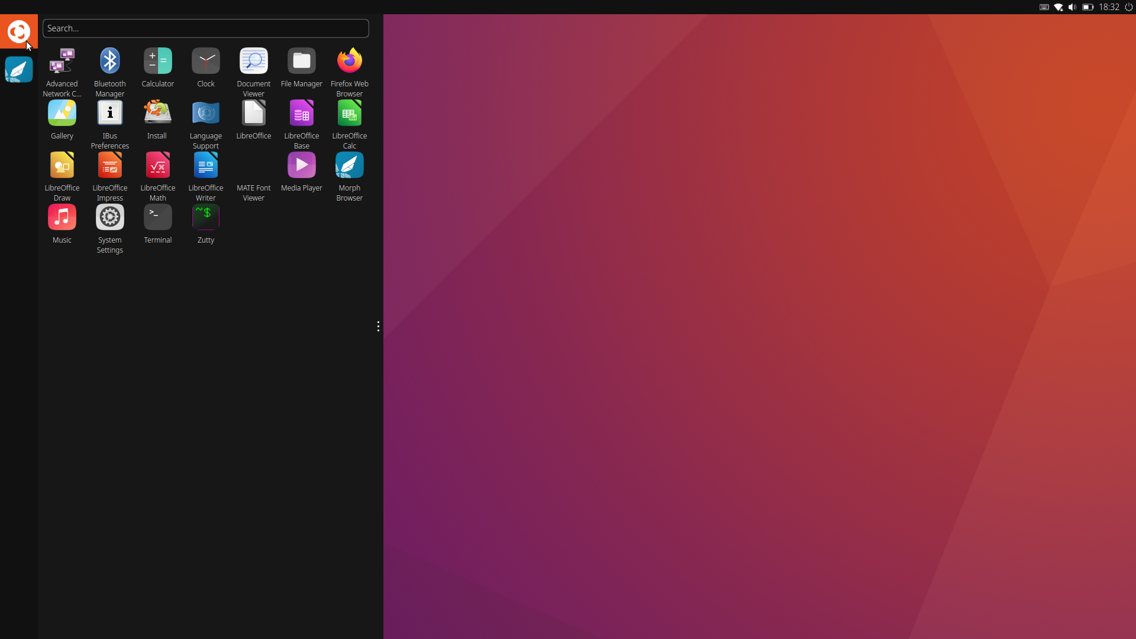Open Advanced Network Configuration app

(62, 72)
